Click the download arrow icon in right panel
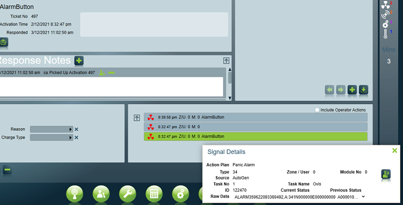The height and width of the screenshot is (205, 403). [x=363, y=90]
